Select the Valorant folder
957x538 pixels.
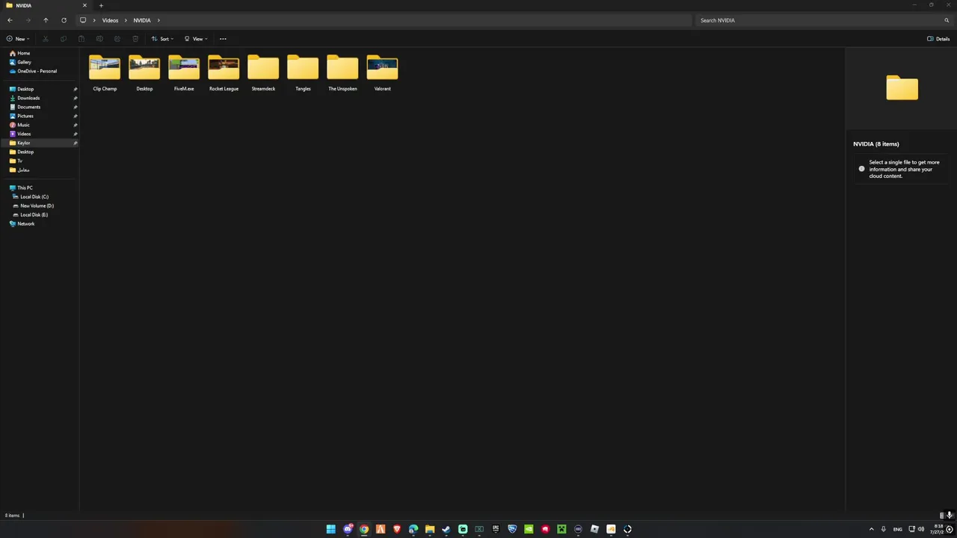382,73
